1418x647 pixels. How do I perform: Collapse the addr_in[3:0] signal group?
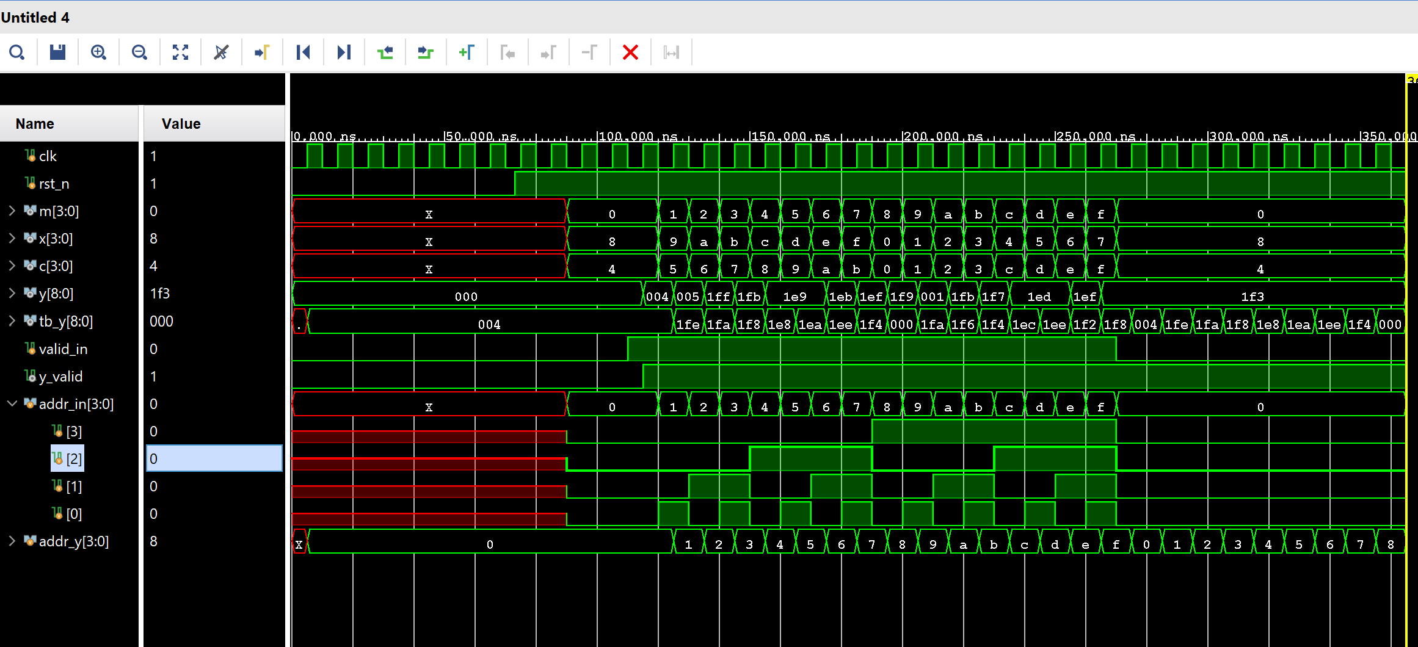point(12,403)
